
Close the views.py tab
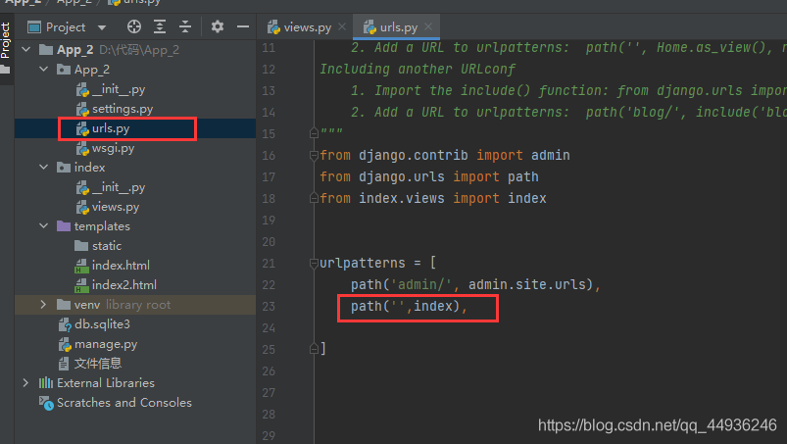click(342, 26)
